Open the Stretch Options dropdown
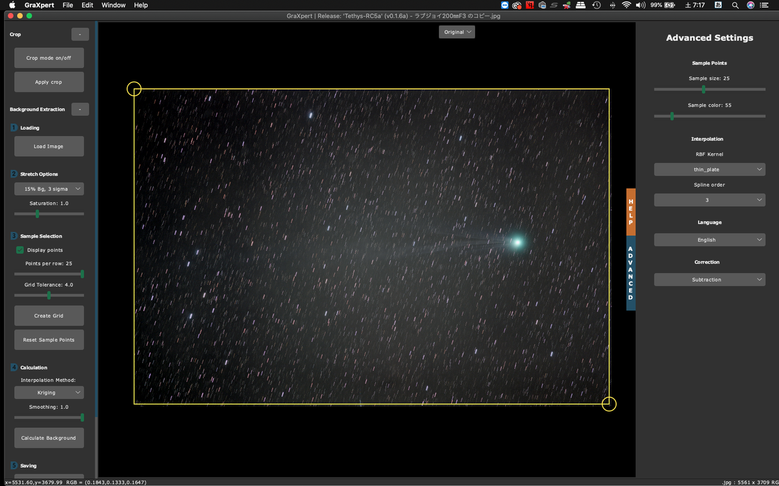 [x=49, y=189]
